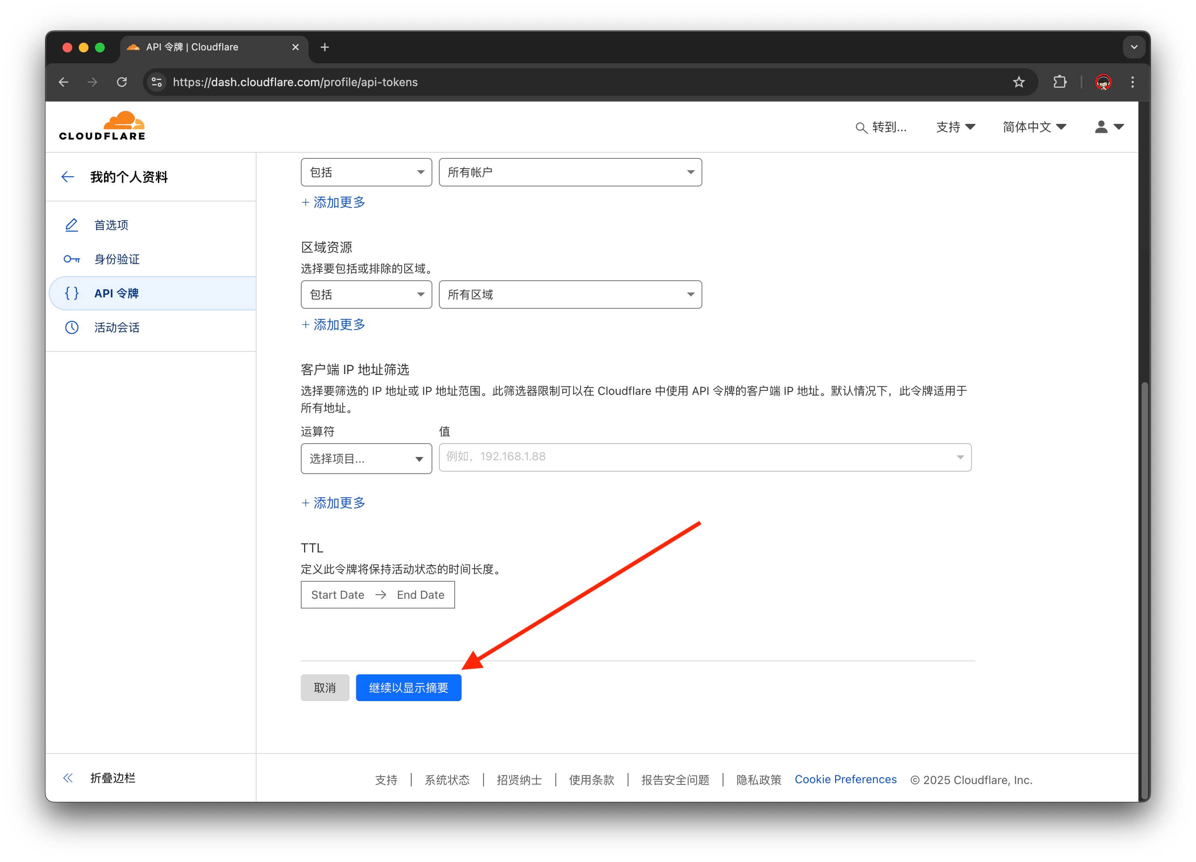Open 包括 dropdown beside 所有帐户
The image size is (1196, 862).
coord(367,173)
